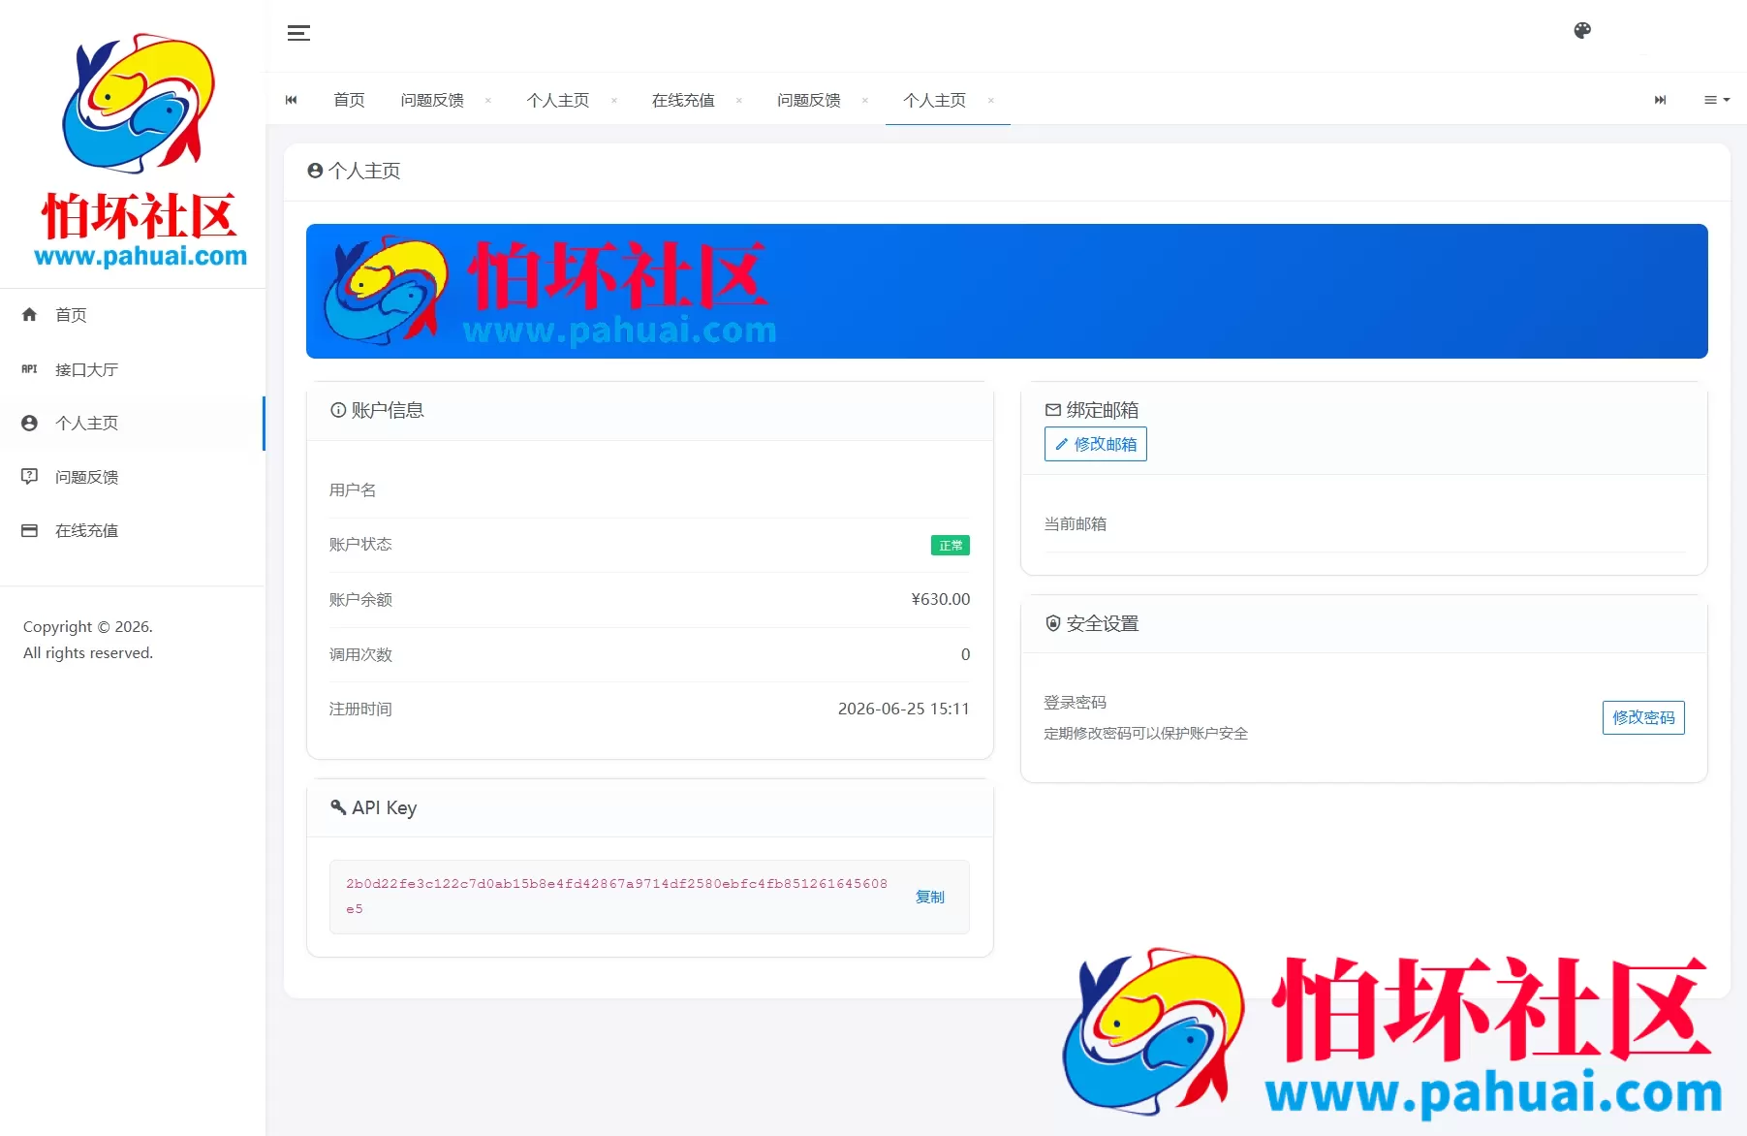Click the key icon beside API Key
1747x1136 pixels.
(x=338, y=807)
